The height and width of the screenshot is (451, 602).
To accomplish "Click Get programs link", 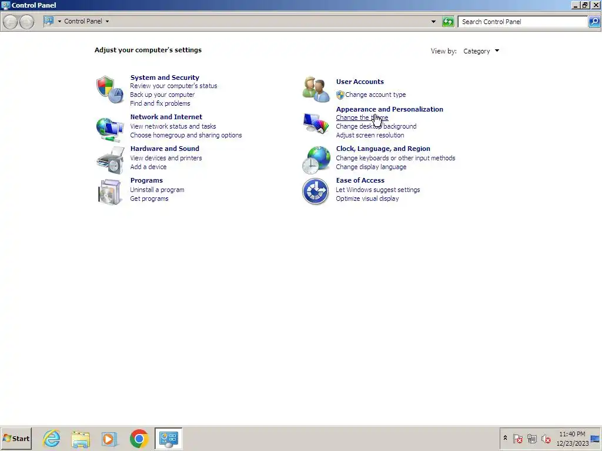I will tap(149, 198).
